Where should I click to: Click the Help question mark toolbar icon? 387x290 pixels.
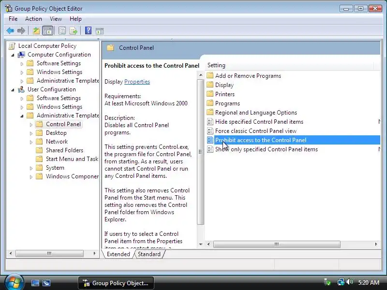pyautogui.click(x=88, y=31)
